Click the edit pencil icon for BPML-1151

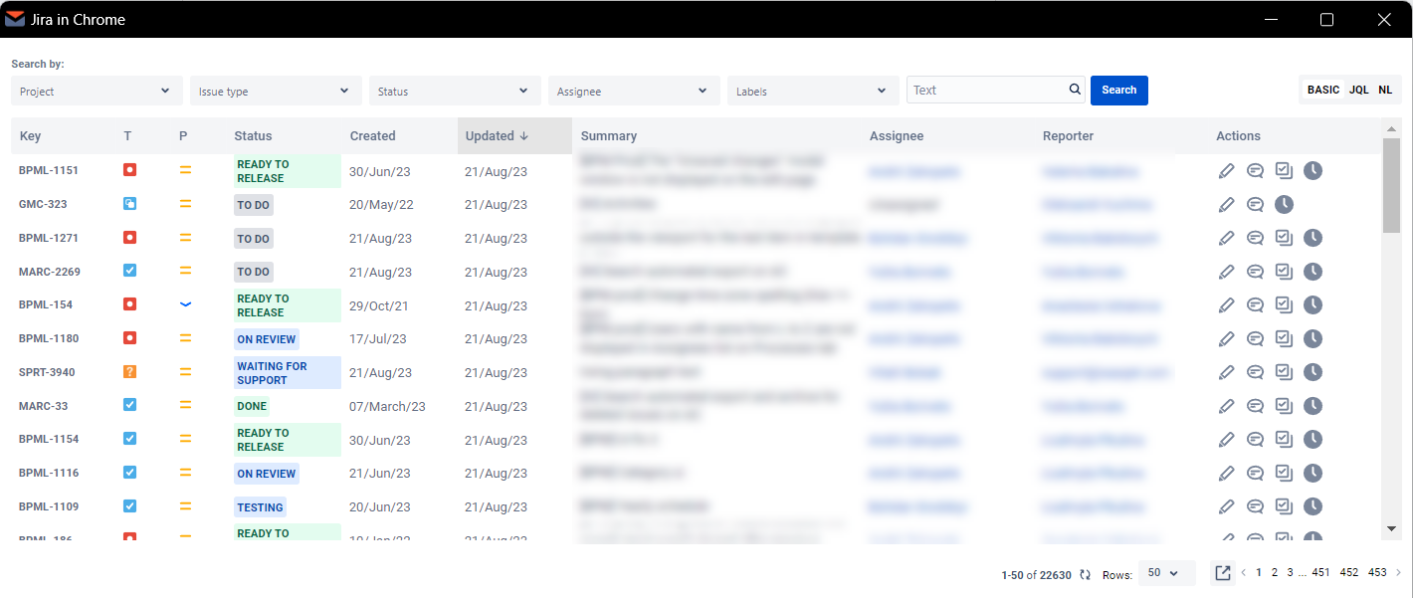pos(1227,170)
